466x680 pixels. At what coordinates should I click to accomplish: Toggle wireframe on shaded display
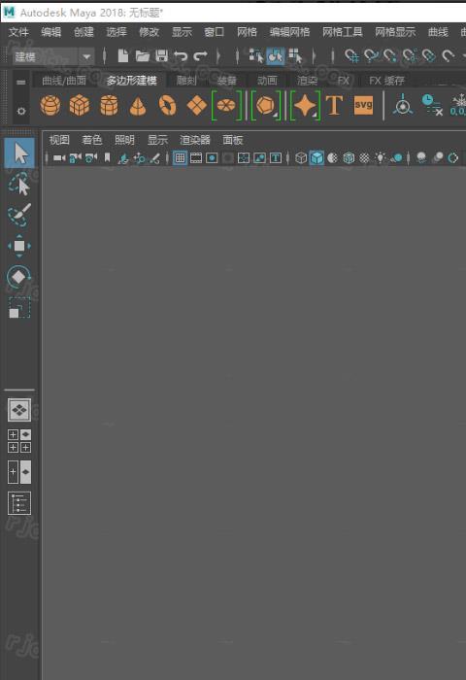pos(349,157)
